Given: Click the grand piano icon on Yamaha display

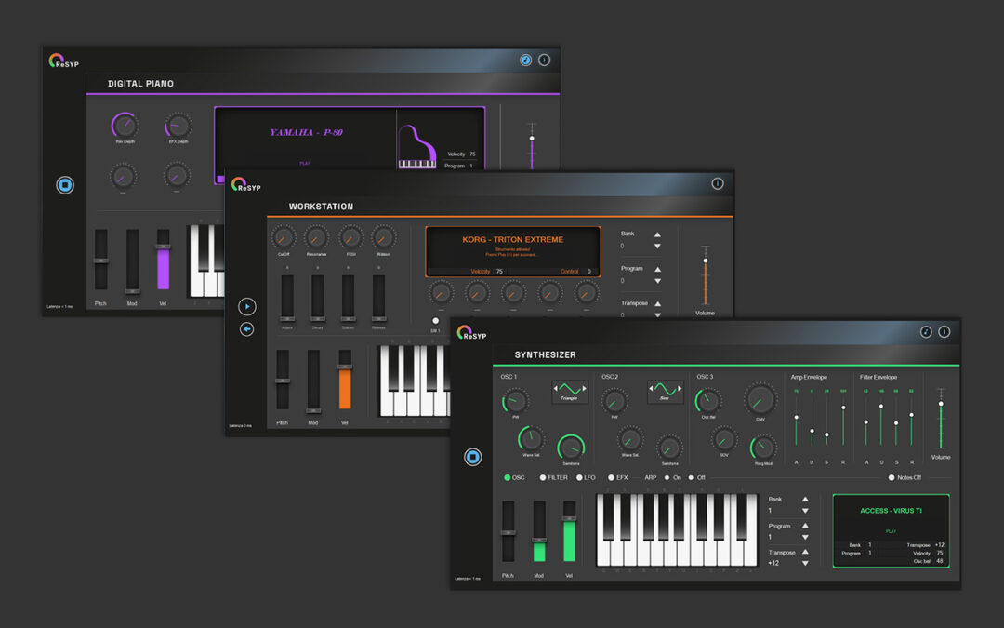Looking at the screenshot, I should [416, 147].
